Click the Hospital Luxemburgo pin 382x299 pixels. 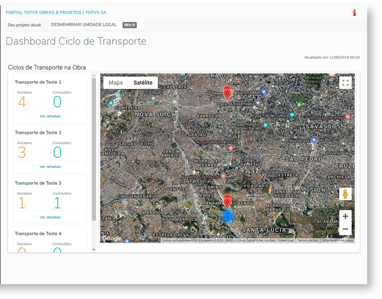pos(223,176)
